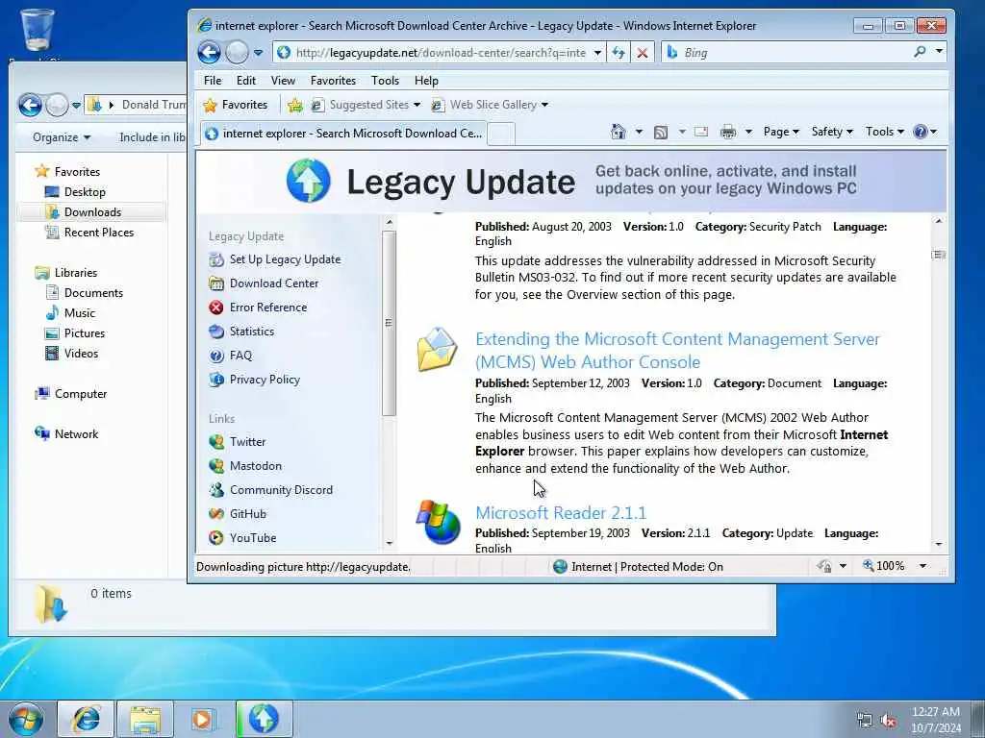The image size is (985, 738).
Task: Open the Read Mail icon in command bar
Action: [x=701, y=132]
